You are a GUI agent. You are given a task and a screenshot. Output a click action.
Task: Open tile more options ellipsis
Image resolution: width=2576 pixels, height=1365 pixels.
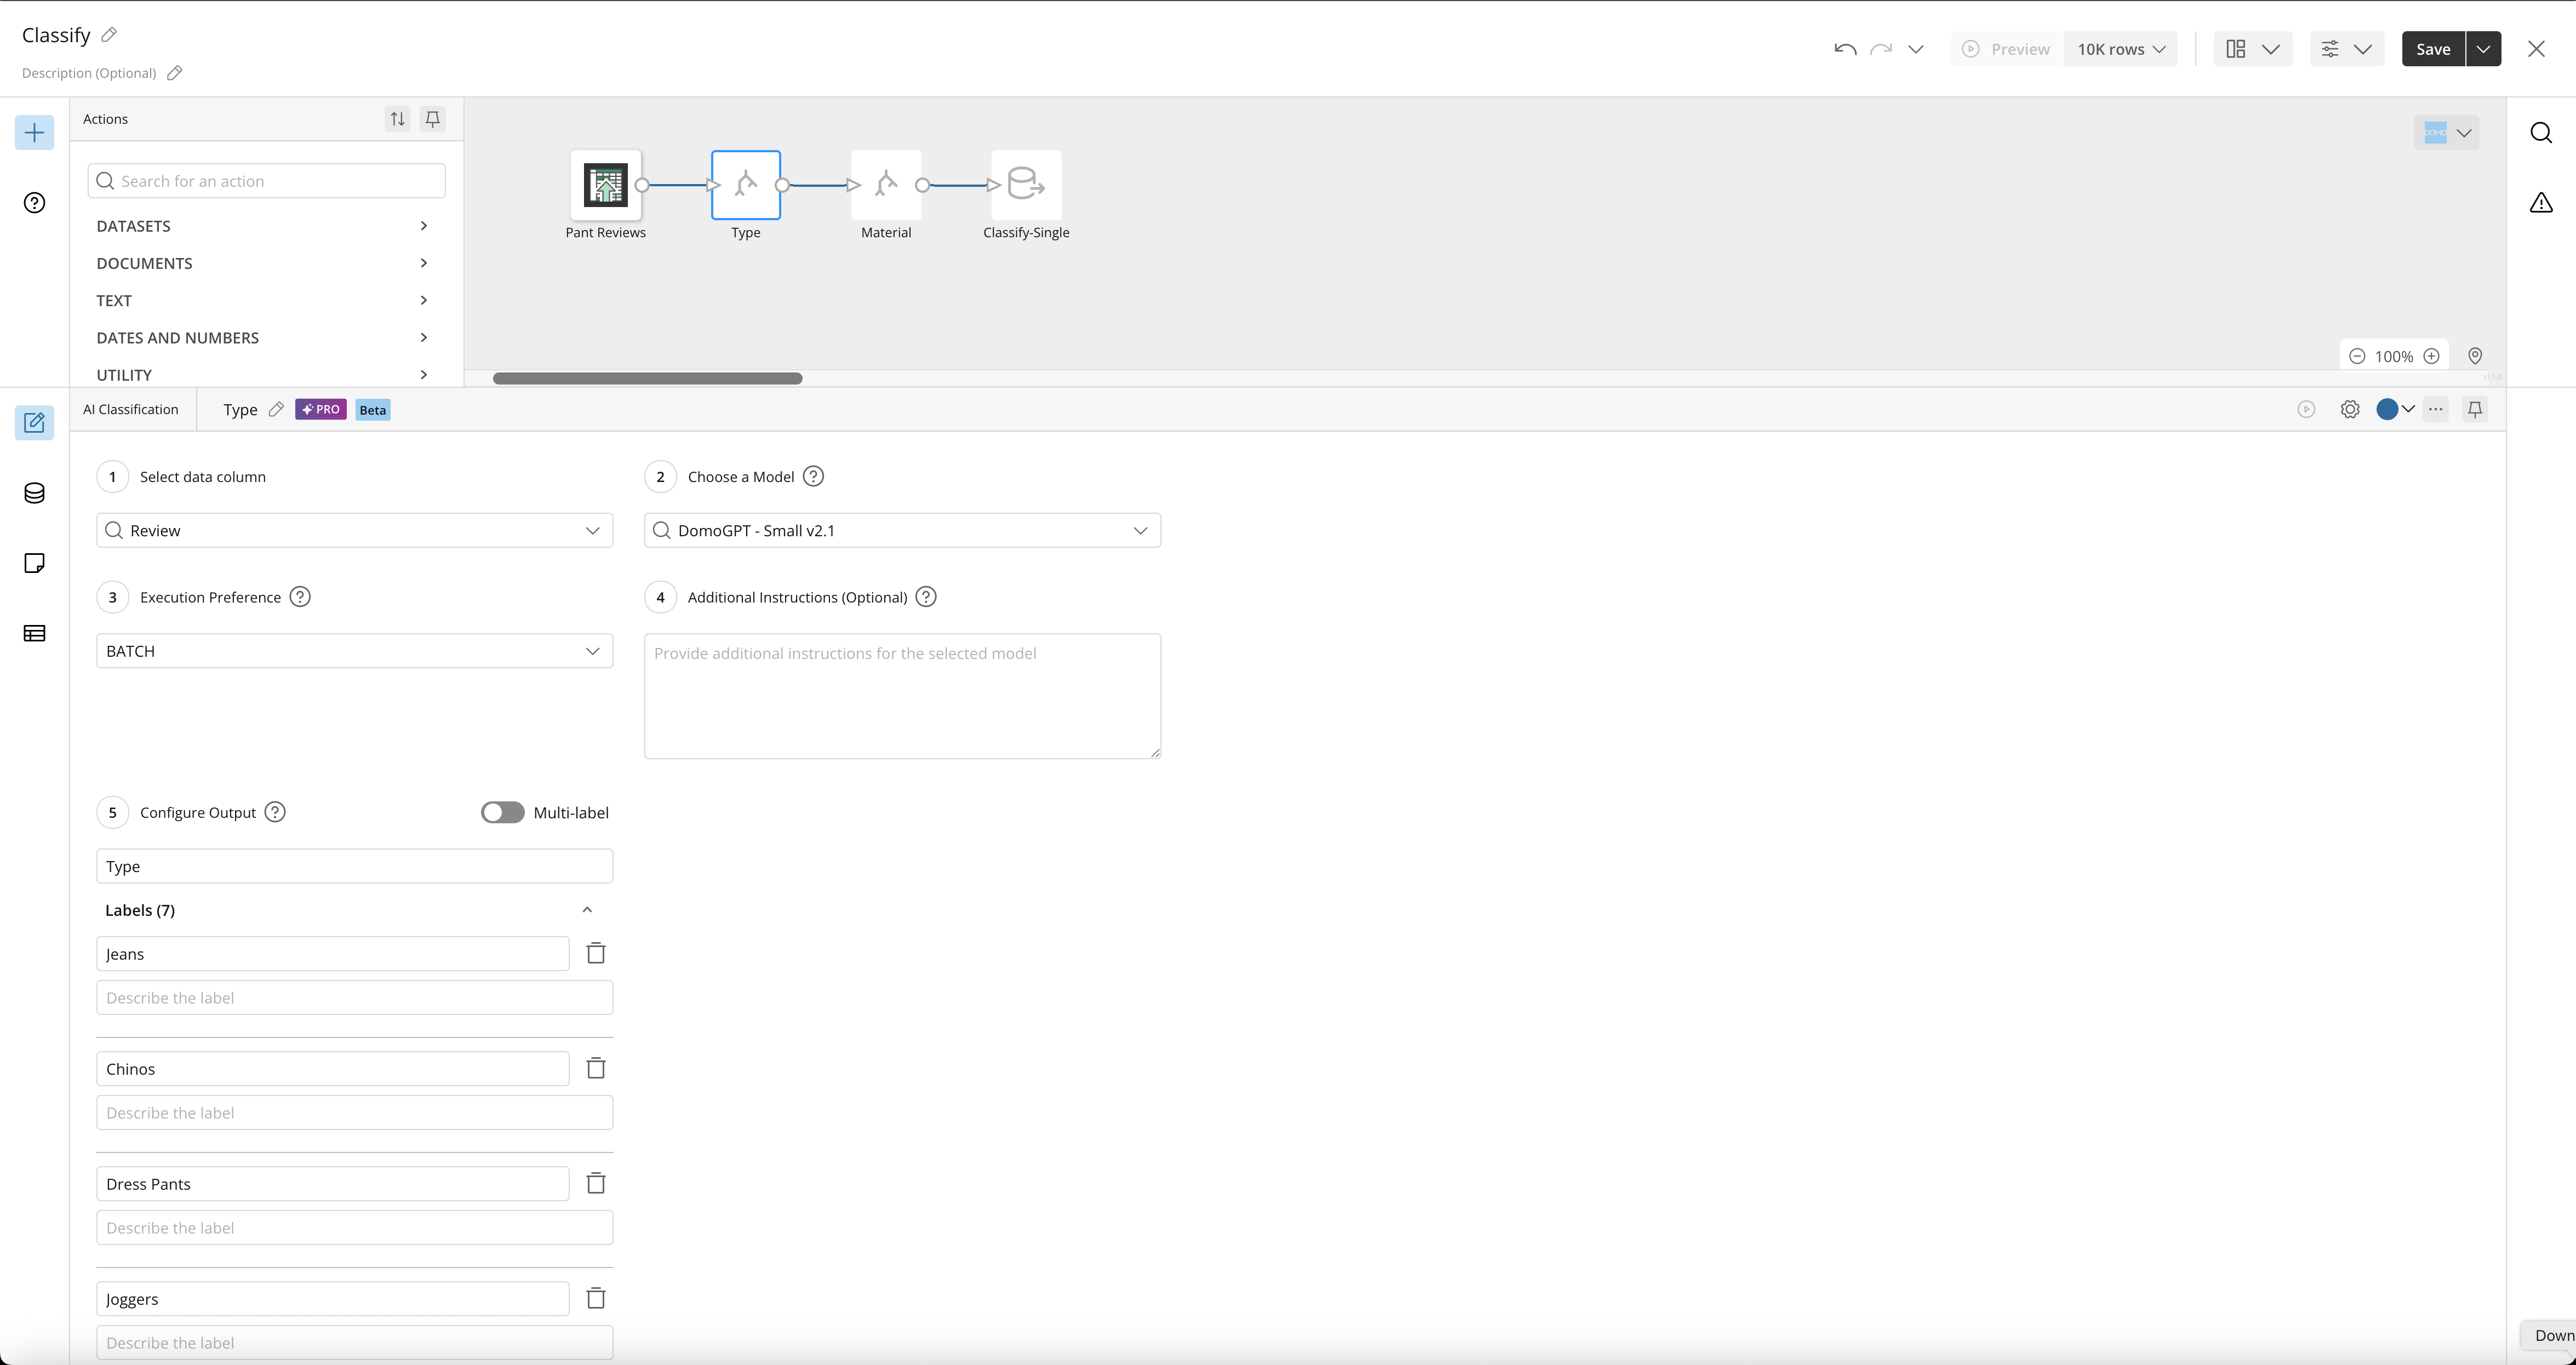pos(2436,409)
